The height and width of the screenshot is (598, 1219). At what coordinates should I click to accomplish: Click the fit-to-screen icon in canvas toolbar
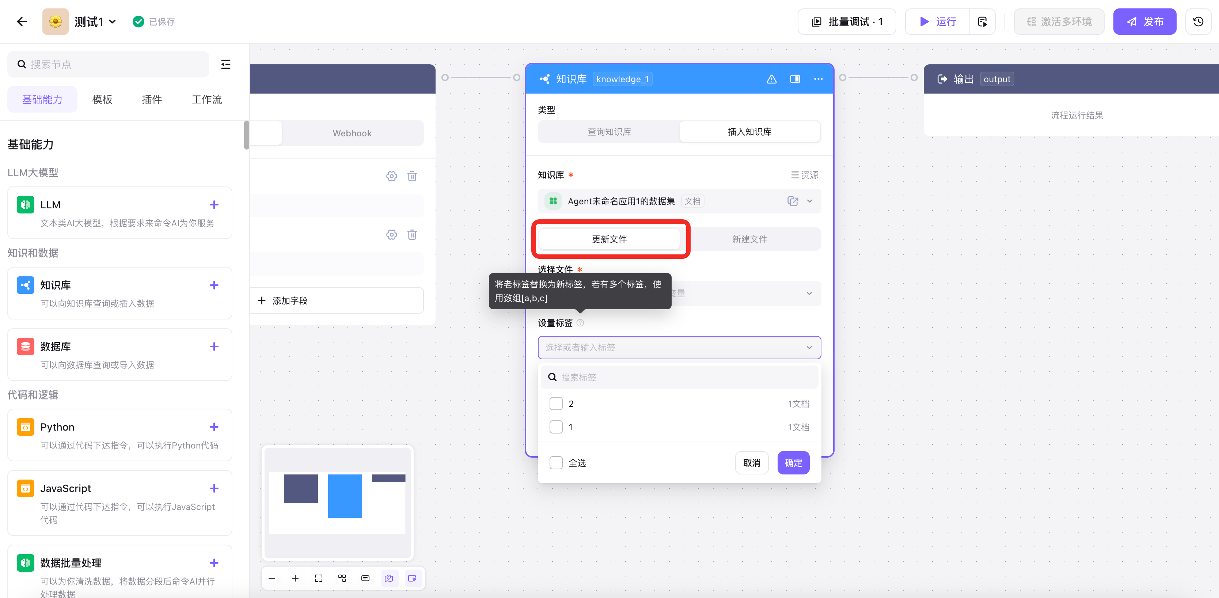[319, 578]
